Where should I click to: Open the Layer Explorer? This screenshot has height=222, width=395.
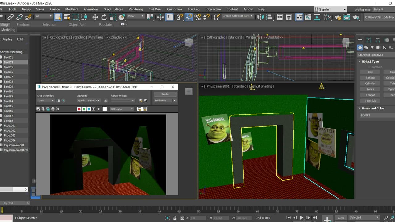click(289, 17)
